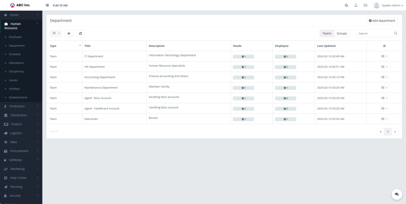The height and width of the screenshot is (204, 406).
Task: Go to previous page with « button
Action: click(380, 132)
